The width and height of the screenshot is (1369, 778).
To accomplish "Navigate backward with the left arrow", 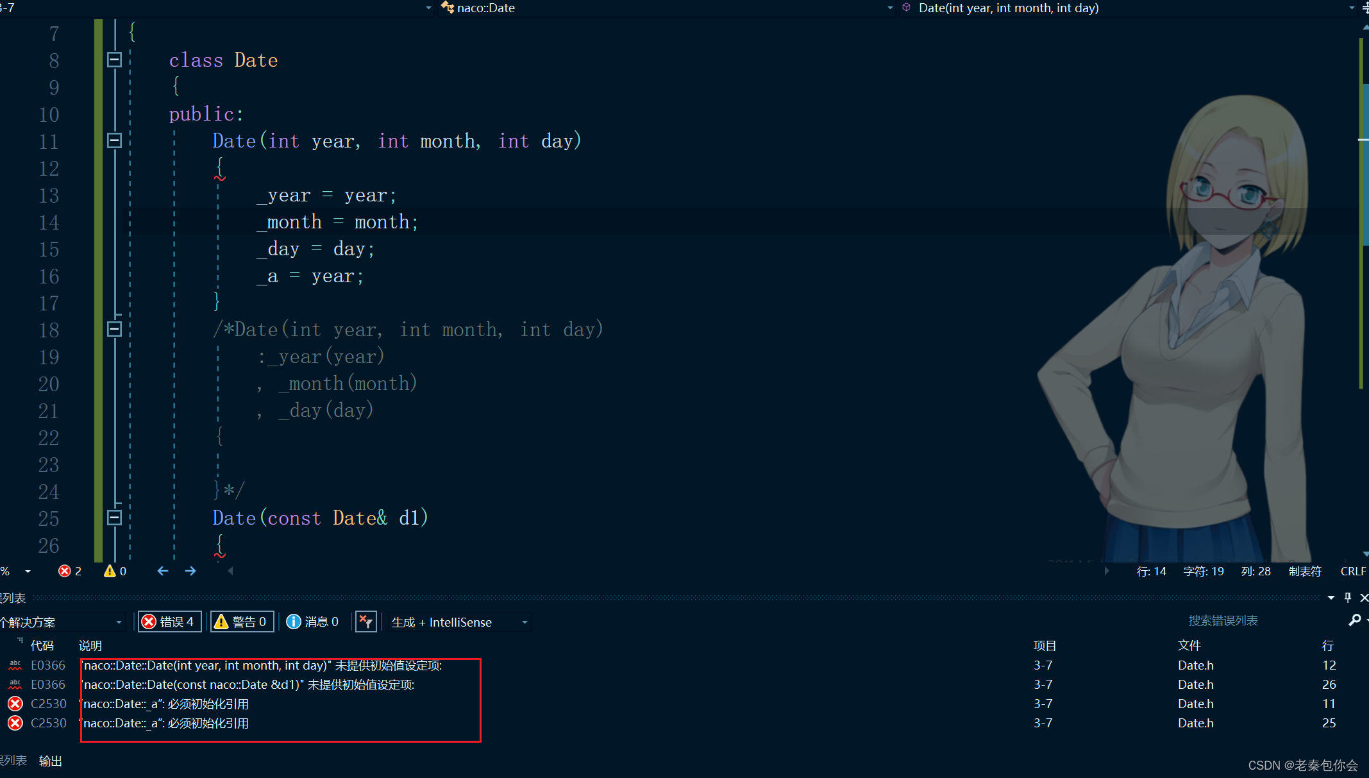I will 163,571.
